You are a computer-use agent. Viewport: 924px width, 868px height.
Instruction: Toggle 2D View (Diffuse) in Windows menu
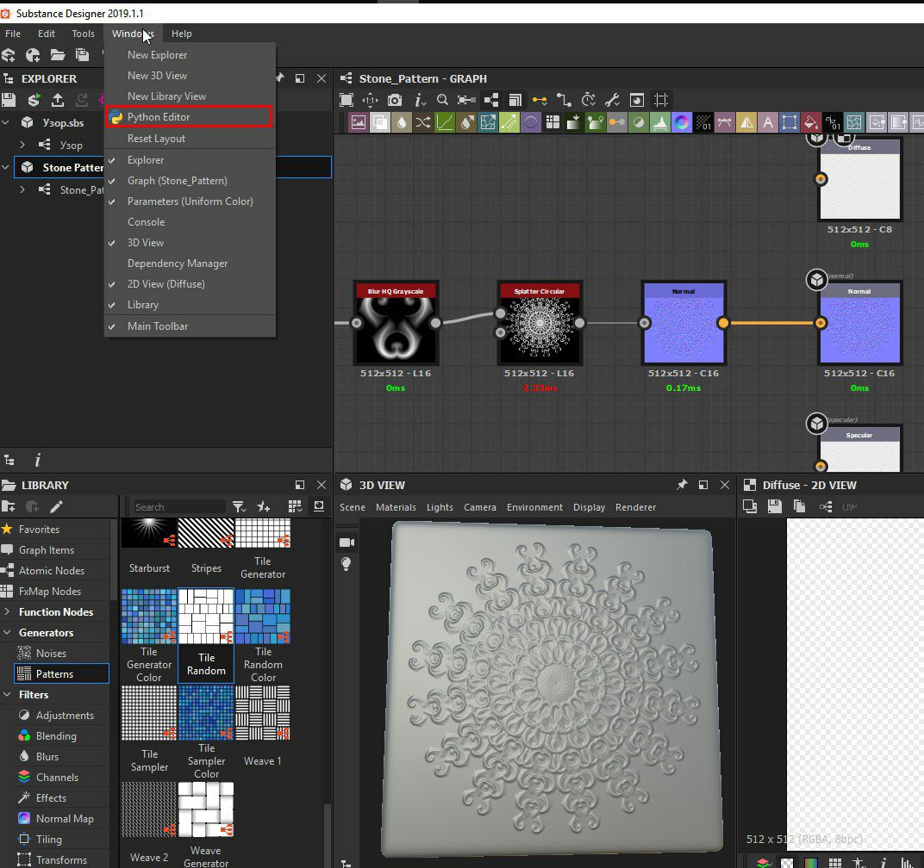(190, 284)
